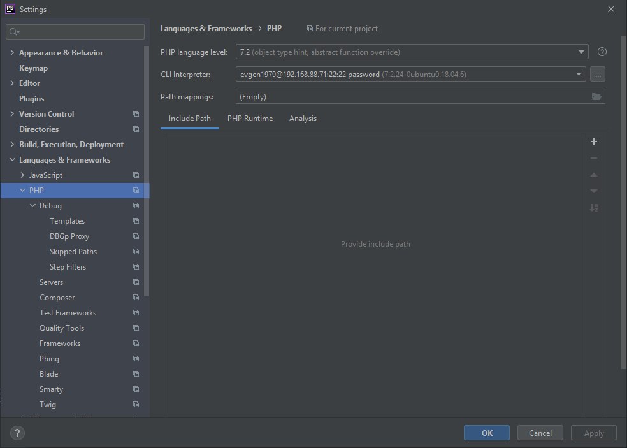Click the project-level icon beside Test Frameworks
The image size is (627, 448).
coord(136,313)
